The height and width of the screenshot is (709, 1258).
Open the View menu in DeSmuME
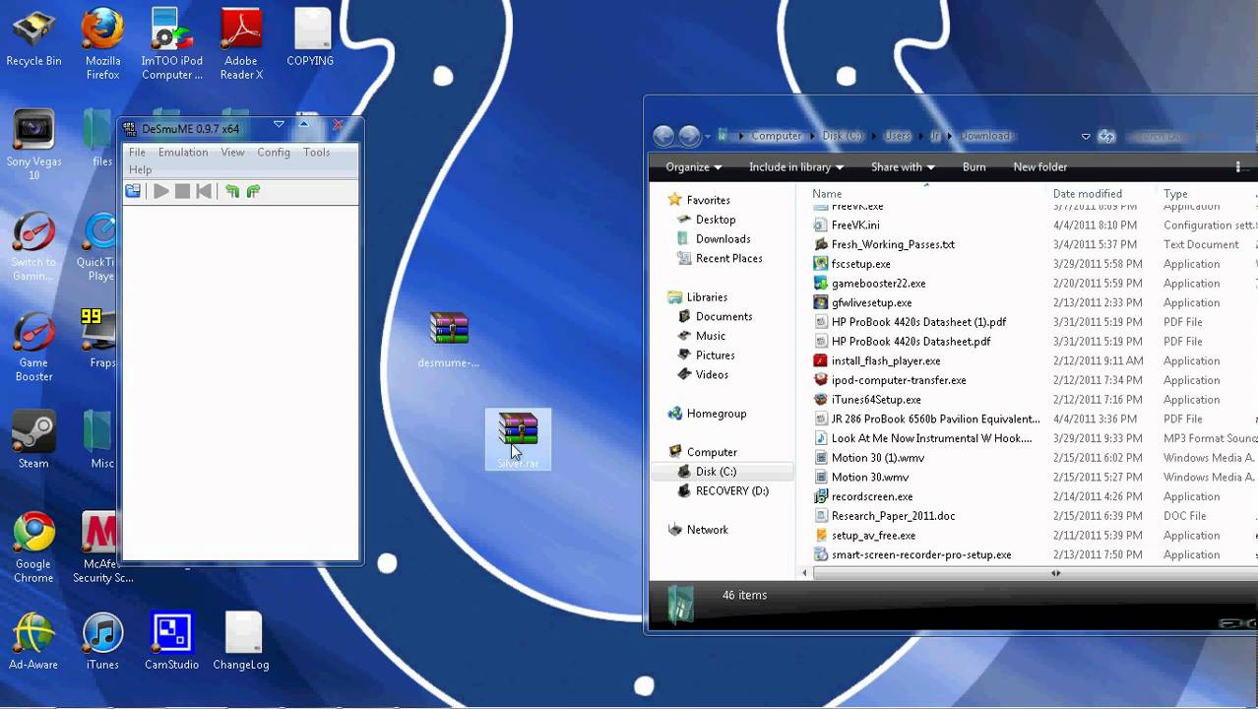232,153
